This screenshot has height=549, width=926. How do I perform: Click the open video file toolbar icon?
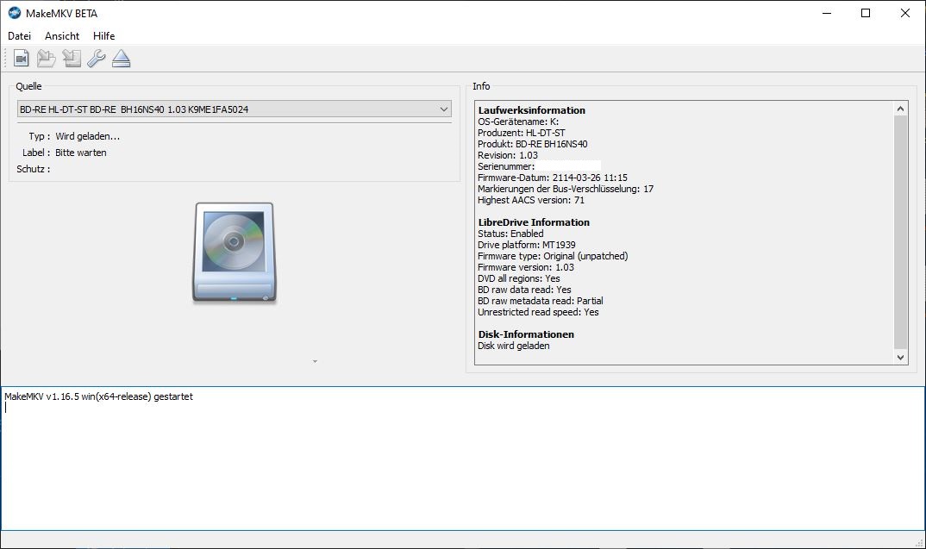(x=22, y=59)
